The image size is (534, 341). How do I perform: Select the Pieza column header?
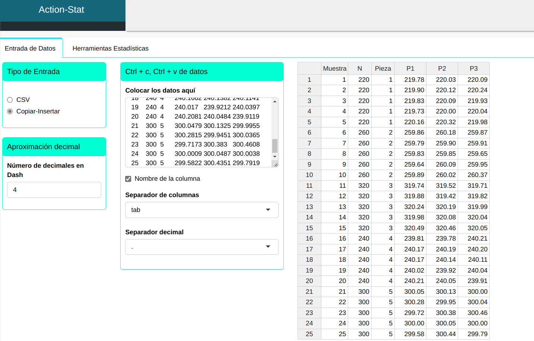tap(382, 68)
